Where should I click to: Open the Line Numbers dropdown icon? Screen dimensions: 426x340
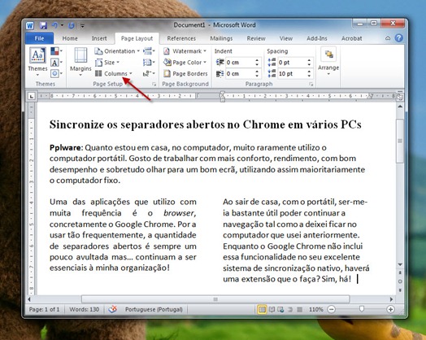[x=149, y=63]
